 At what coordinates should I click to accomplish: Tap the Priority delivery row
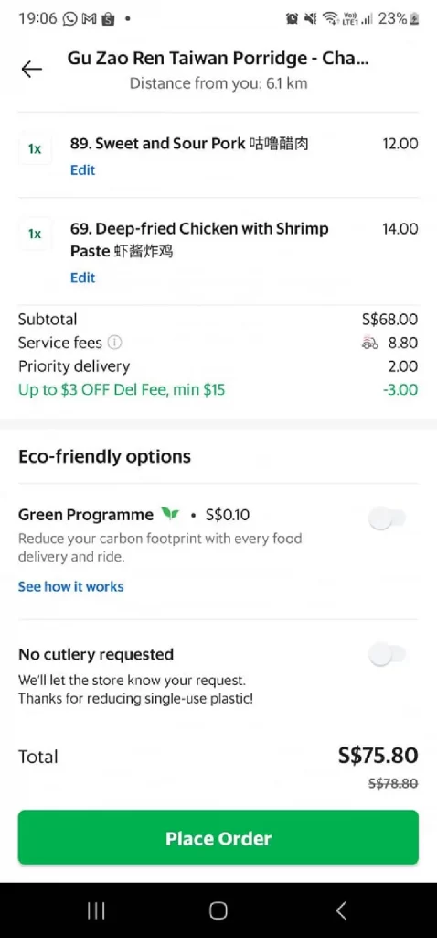click(x=218, y=366)
